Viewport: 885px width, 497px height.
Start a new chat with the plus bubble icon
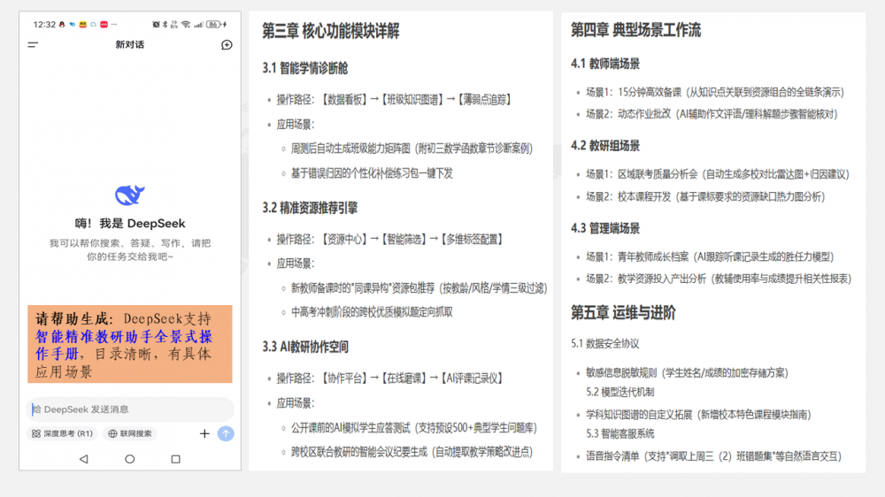pos(227,44)
